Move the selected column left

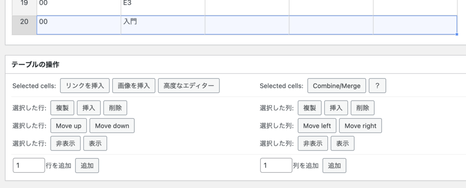317,126
